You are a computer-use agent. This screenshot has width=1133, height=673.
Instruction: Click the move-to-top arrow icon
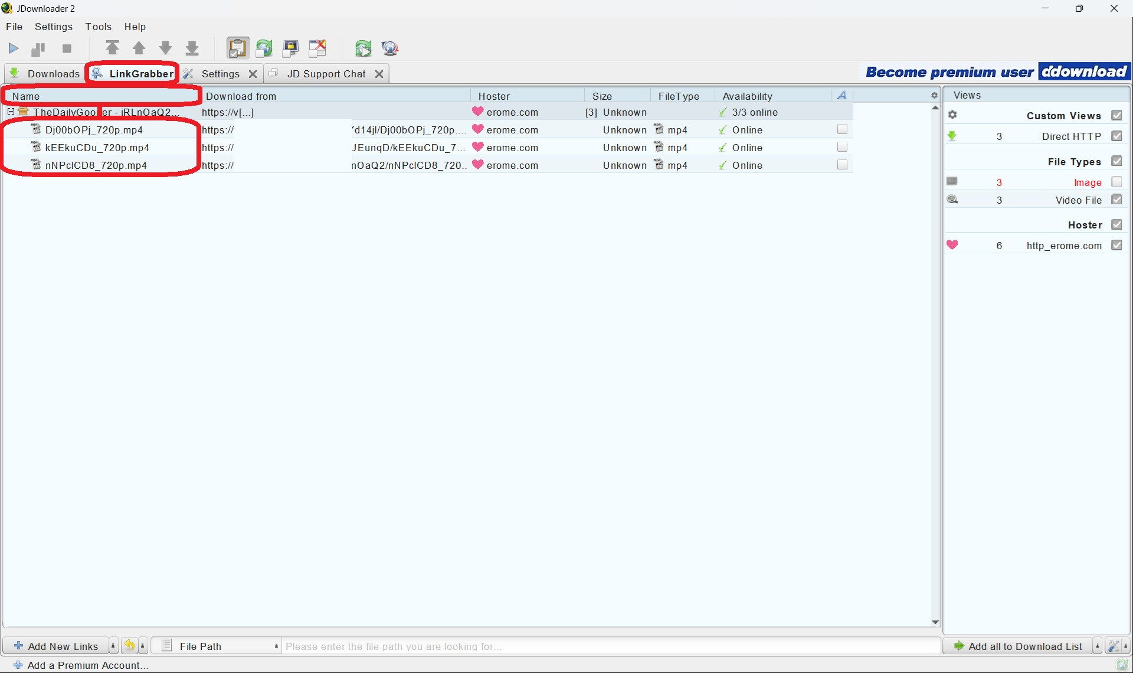112,48
